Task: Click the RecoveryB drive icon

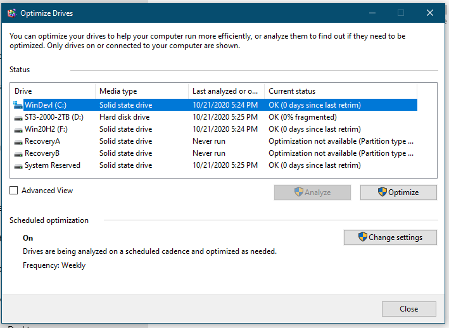Action: pyautogui.click(x=18, y=154)
